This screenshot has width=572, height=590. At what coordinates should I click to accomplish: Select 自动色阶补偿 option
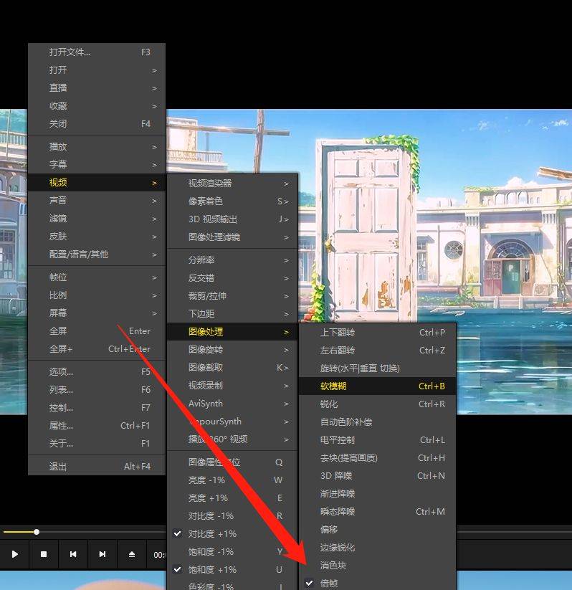click(x=378, y=422)
